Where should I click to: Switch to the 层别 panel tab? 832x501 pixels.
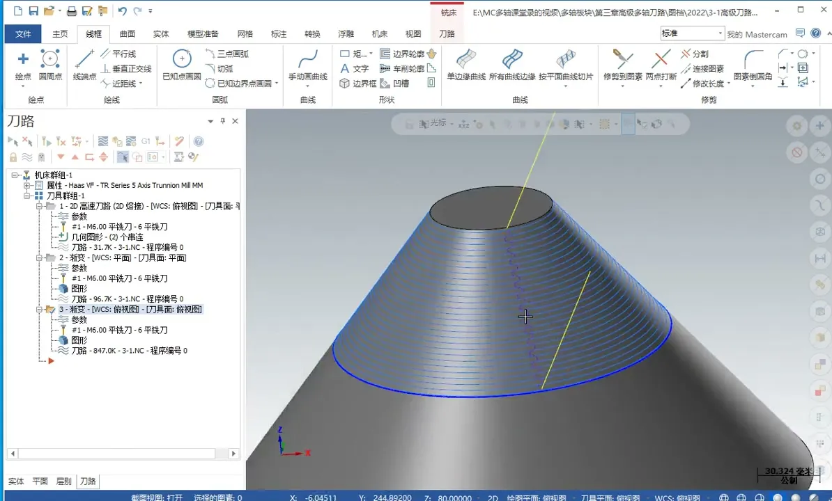63,481
